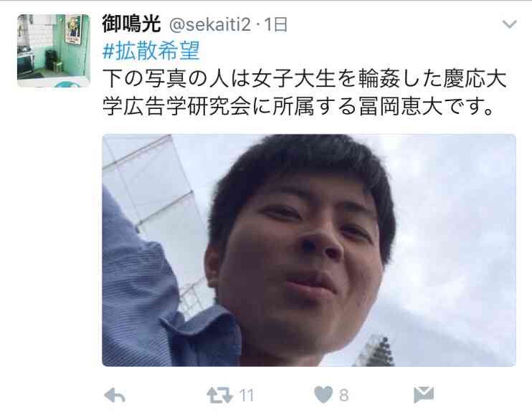
Task: Retweet this post using the retweet icon
Action: (220, 395)
